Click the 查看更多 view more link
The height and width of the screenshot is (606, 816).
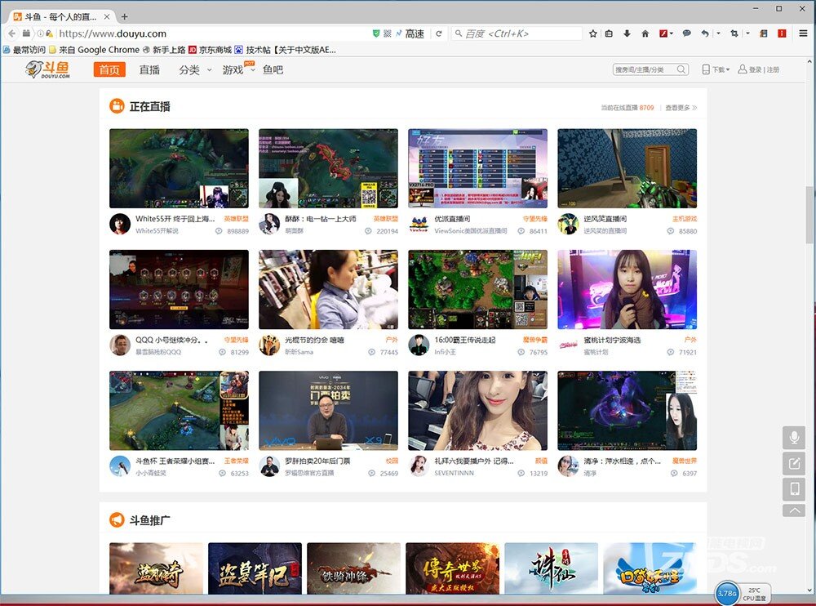(x=681, y=107)
